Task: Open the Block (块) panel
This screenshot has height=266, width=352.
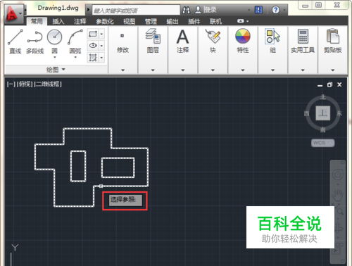Action: tap(213, 42)
